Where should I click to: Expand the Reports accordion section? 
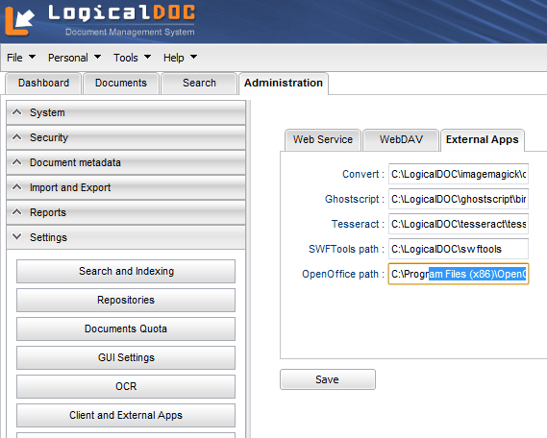coord(126,212)
